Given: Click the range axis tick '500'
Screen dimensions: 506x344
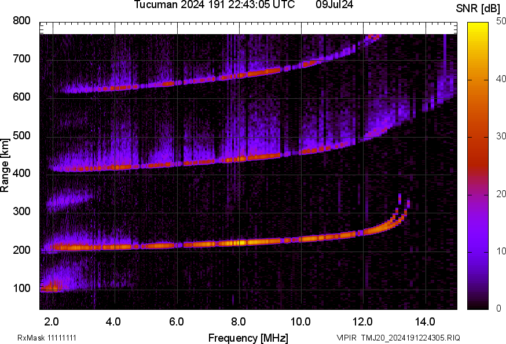Looking at the screenshot, I should [x=21, y=135].
